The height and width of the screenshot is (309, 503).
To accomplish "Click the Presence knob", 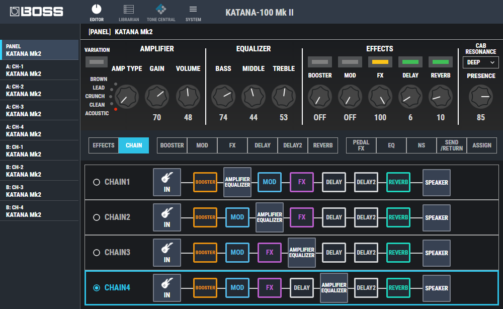I will click(x=480, y=97).
